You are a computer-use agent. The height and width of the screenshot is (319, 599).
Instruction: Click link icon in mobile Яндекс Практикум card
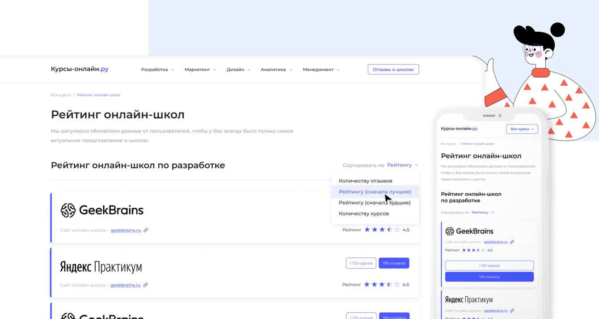512,311
